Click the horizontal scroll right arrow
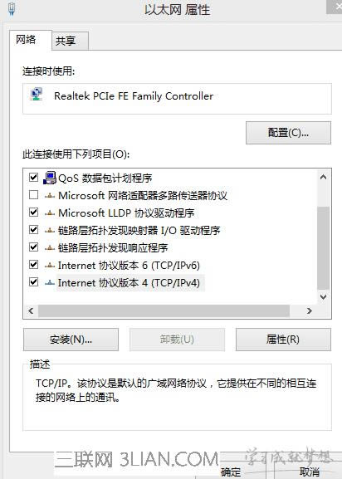 coord(310,310)
